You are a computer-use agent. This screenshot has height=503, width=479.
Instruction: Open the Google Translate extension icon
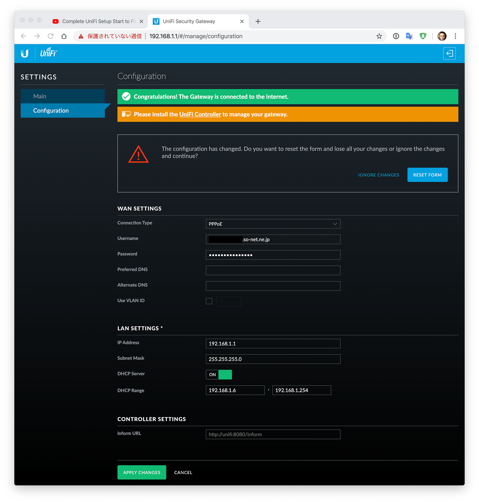[409, 36]
